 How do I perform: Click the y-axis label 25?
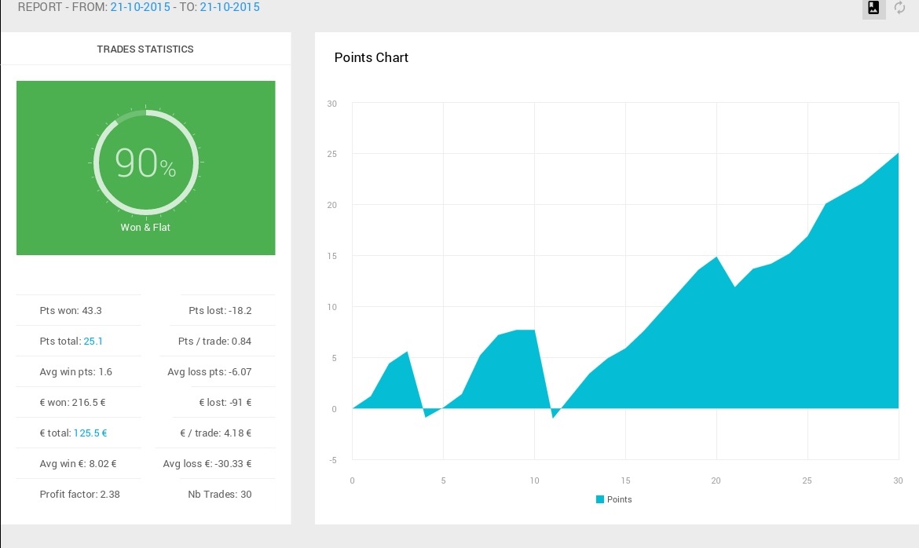[x=332, y=154]
